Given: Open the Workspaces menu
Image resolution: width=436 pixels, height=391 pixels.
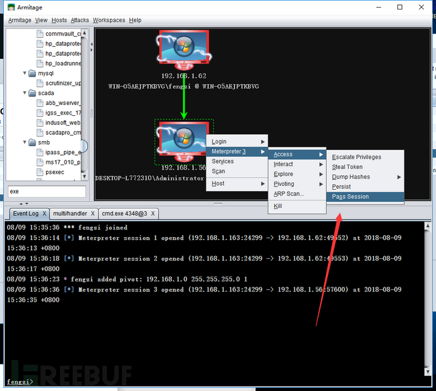Looking at the screenshot, I should click(109, 20).
